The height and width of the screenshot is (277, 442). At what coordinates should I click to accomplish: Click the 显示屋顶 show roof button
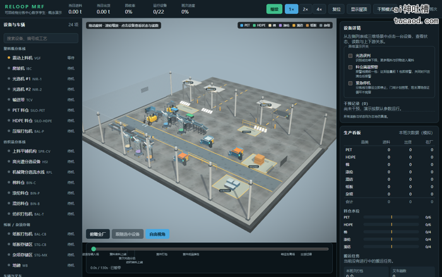[x=359, y=9]
